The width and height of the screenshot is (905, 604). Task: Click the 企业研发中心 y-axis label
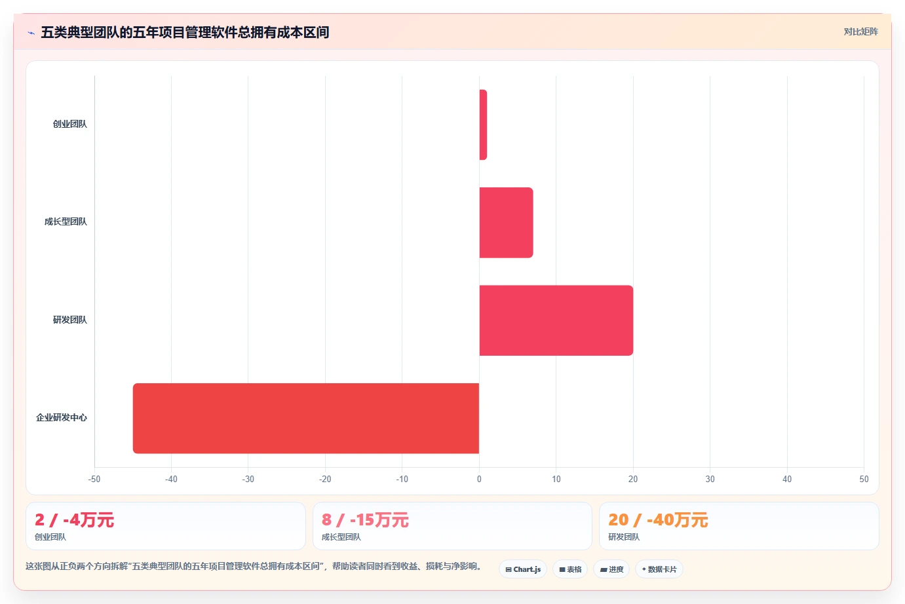(61, 417)
